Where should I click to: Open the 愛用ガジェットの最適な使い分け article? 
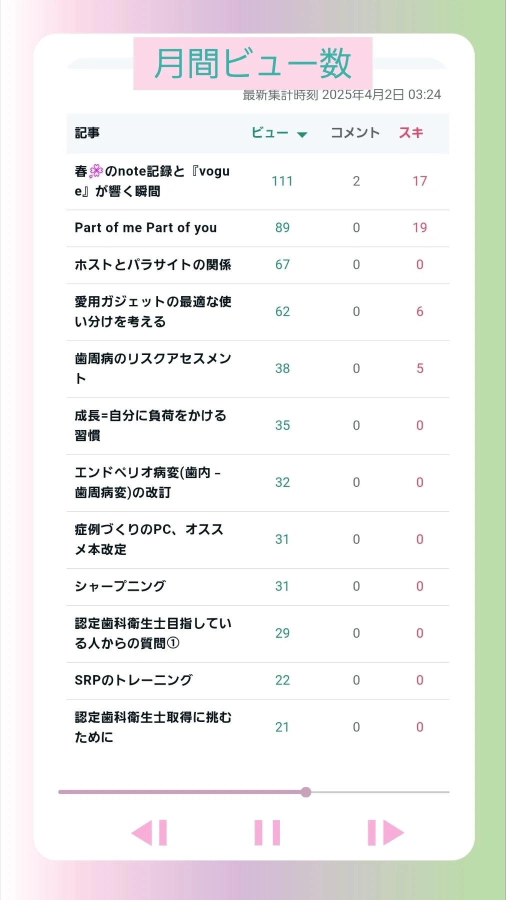tap(152, 311)
